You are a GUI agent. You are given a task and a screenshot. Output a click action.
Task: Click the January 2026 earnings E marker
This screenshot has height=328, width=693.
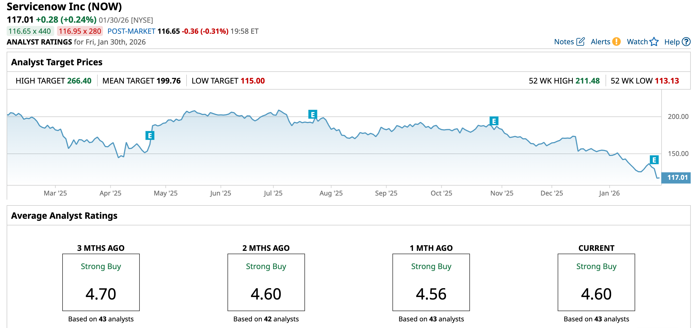coord(654,160)
